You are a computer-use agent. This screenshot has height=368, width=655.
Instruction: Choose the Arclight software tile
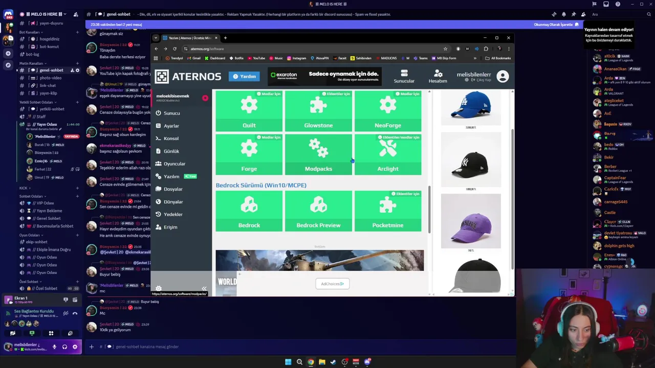[388, 154]
